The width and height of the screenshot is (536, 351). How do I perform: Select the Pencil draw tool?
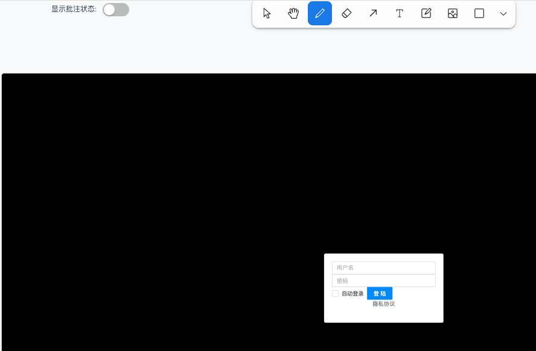[320, 13]
